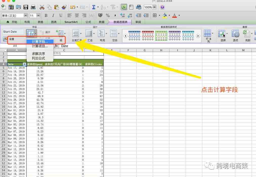This screenshot has width=256, height=177.
Task: Toggle italic formatting
Action: 53,15
